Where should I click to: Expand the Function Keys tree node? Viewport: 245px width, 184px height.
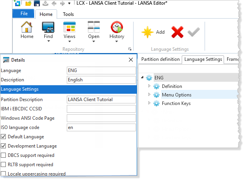point(149,103)
